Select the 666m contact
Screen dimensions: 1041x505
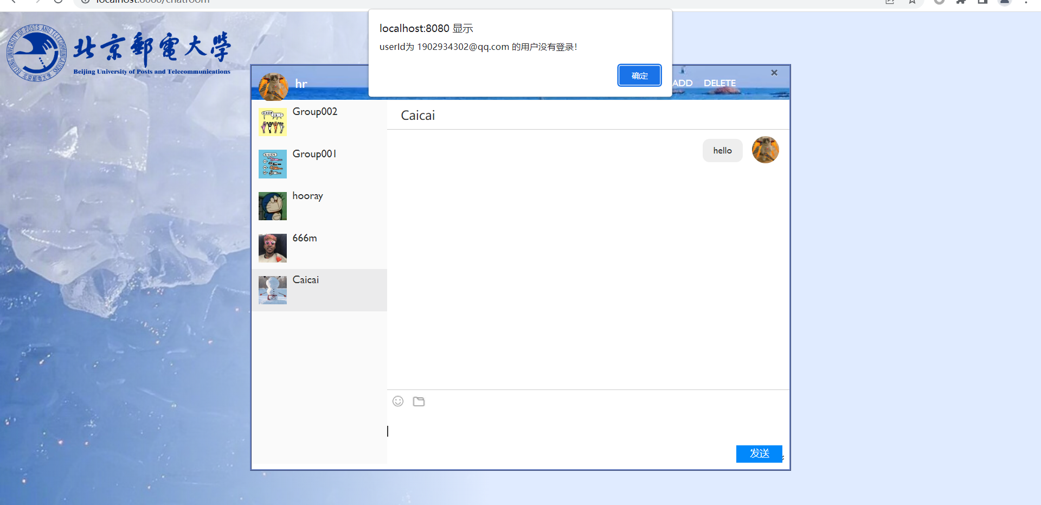[x=305, y=238]
